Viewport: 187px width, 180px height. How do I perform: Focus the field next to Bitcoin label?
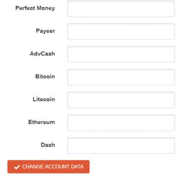(121, 77)
